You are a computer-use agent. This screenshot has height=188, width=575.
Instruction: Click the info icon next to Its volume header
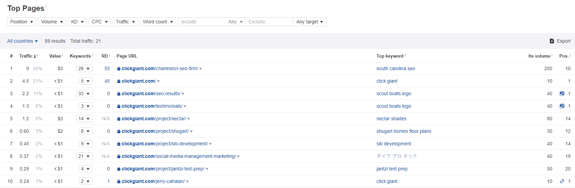pyautogui.click(x=552, y=55)
